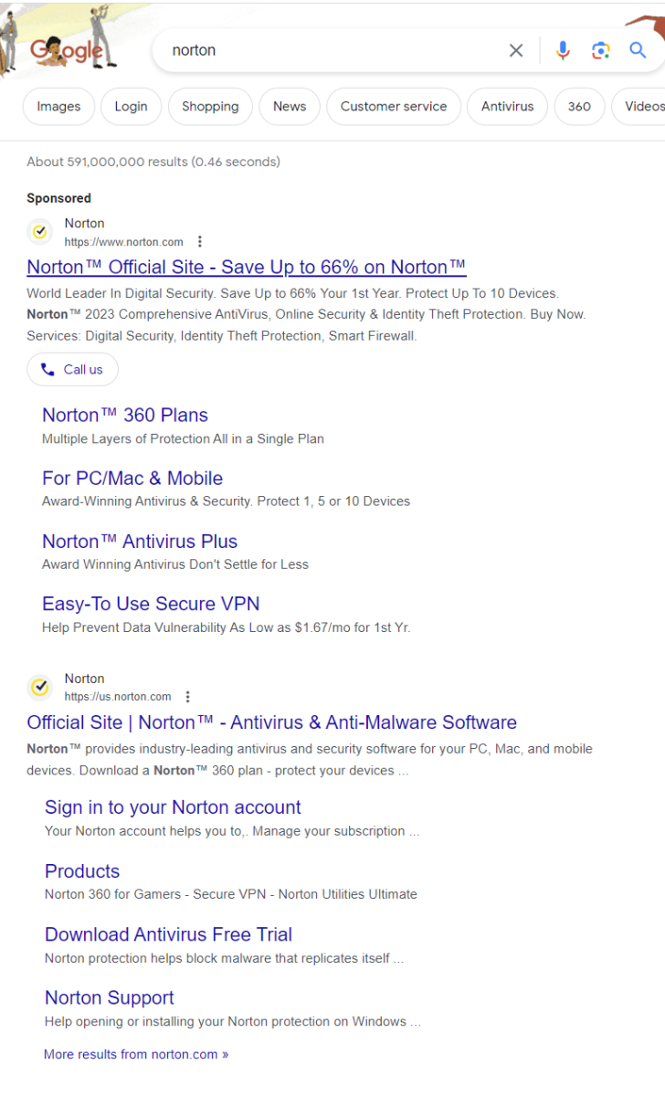Open Sign in to your Norton account
665x1096 pixels.
tap(173, 807)
